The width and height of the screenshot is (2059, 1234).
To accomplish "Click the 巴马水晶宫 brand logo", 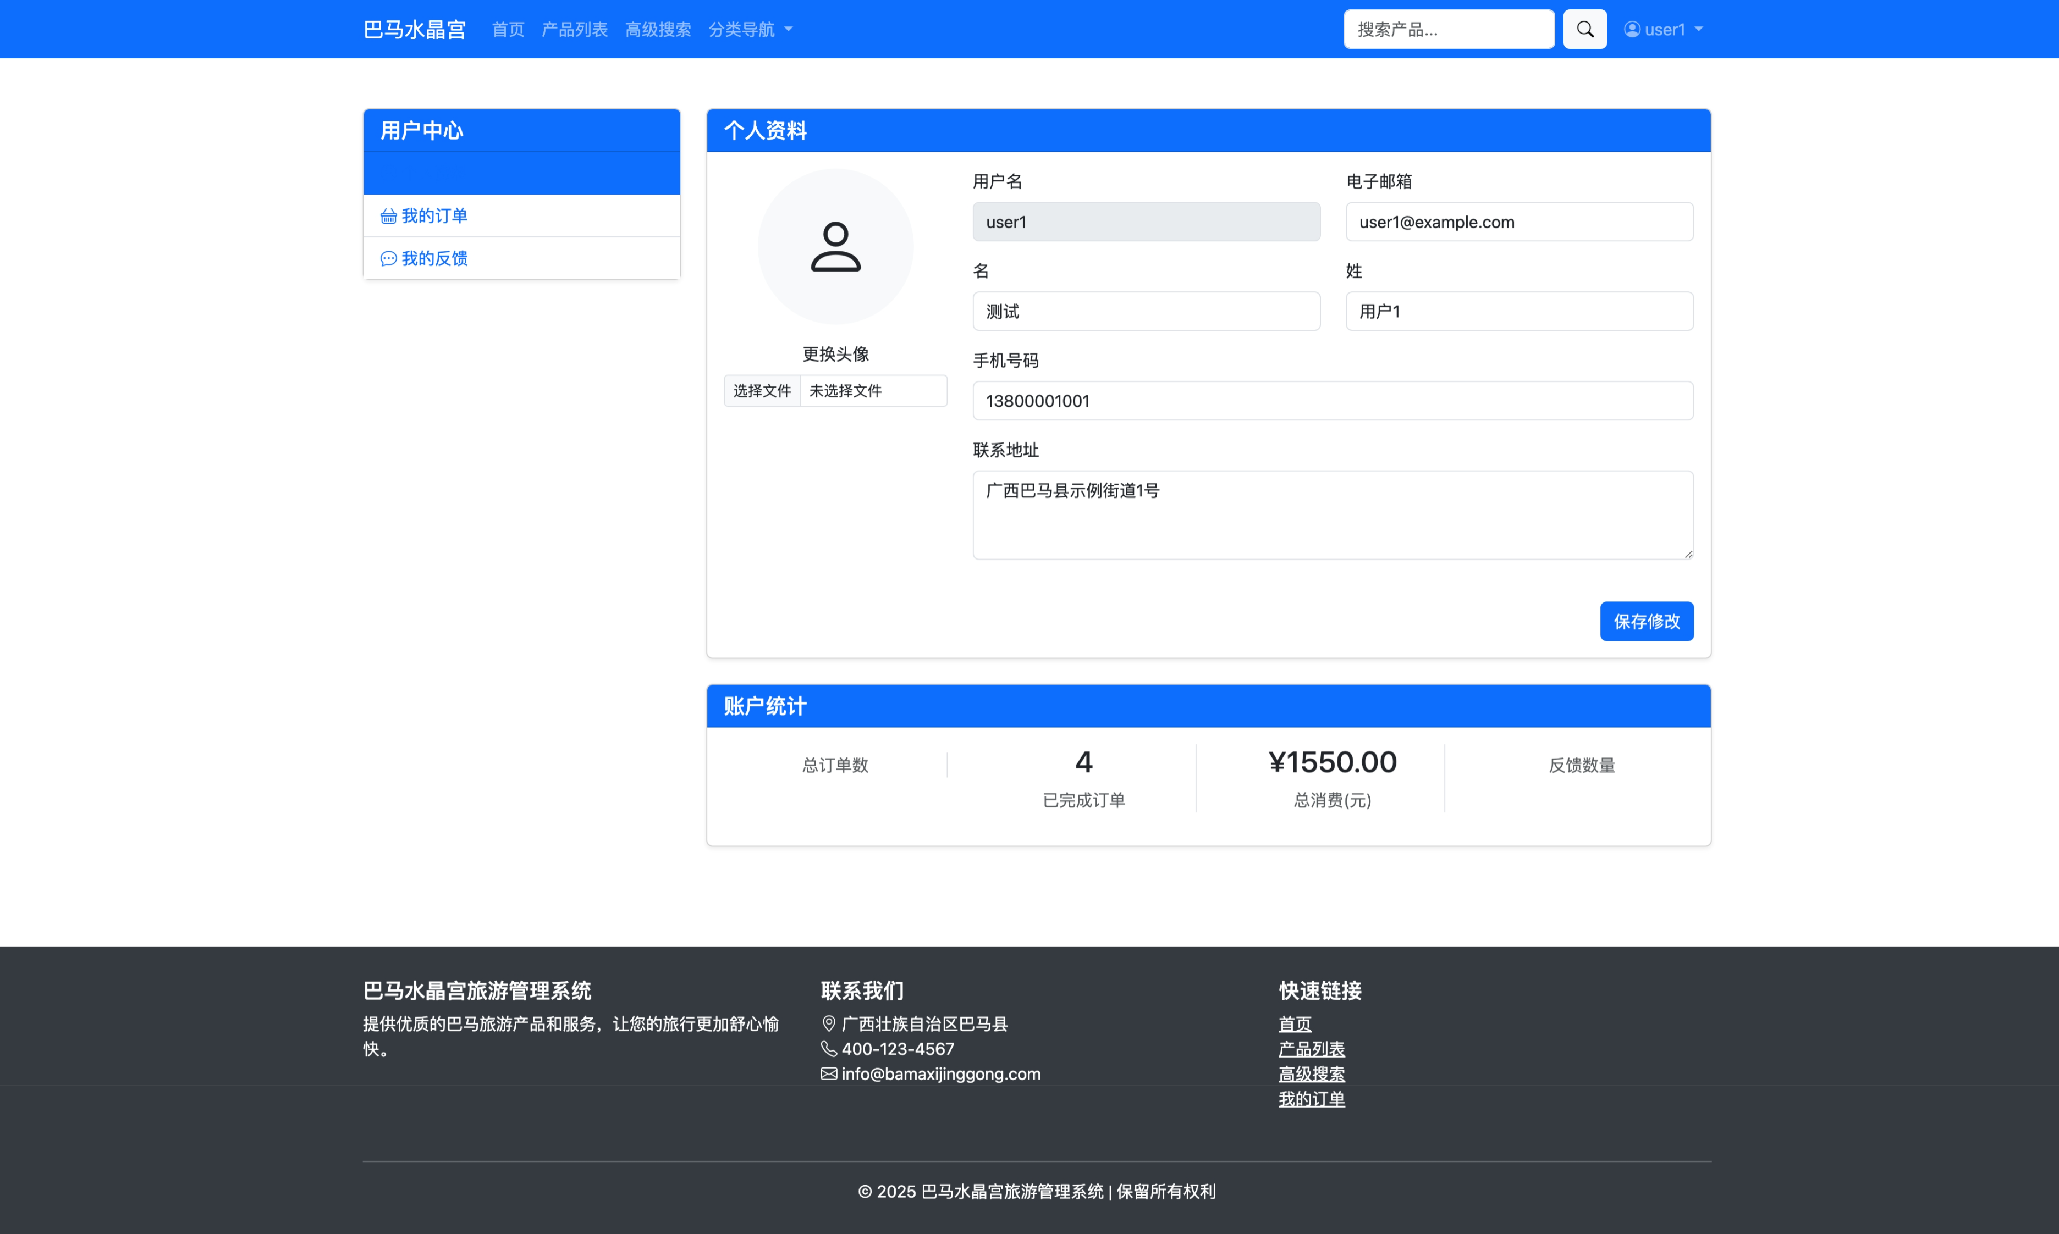I will click(x=414, y=29).
